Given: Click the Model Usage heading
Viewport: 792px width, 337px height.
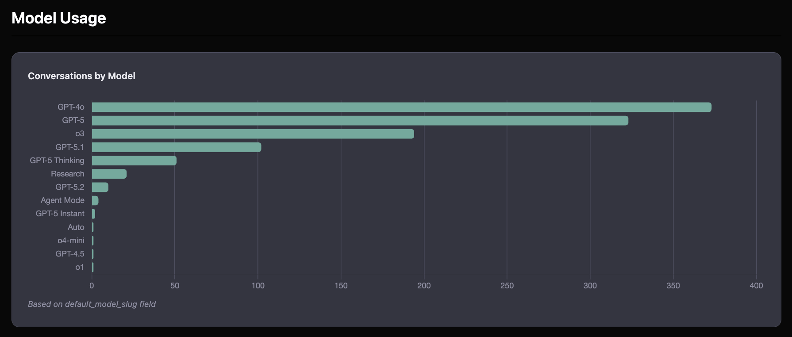Looking at the screenshot, I should [x=59, y=18].
